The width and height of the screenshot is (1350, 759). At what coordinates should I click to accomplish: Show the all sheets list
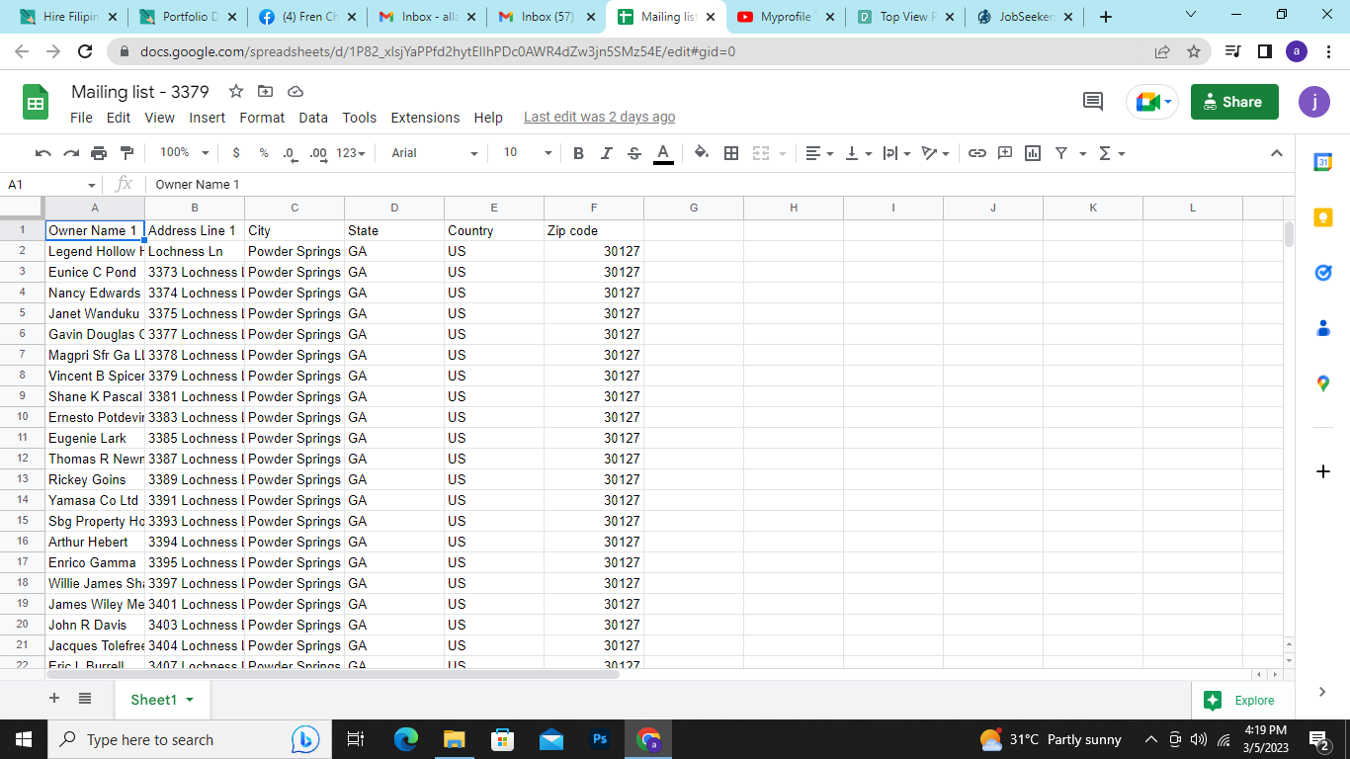tap(85, 699)
